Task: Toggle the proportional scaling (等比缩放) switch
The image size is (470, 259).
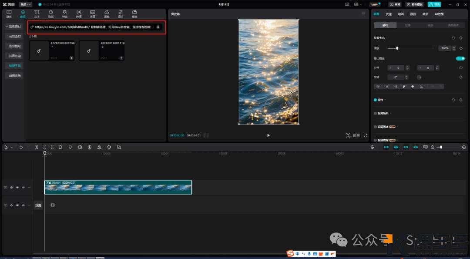Action: click(460, 58)
